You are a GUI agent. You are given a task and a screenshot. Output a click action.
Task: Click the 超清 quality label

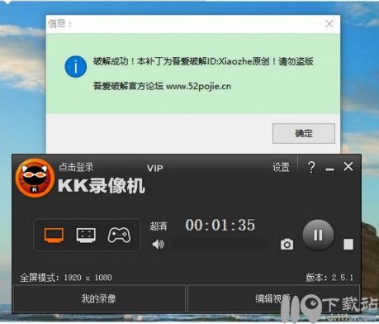159,226
